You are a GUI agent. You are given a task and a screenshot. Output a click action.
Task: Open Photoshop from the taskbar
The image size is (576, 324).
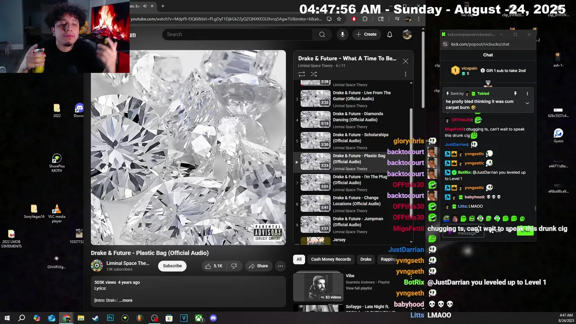tap(110, 318)
